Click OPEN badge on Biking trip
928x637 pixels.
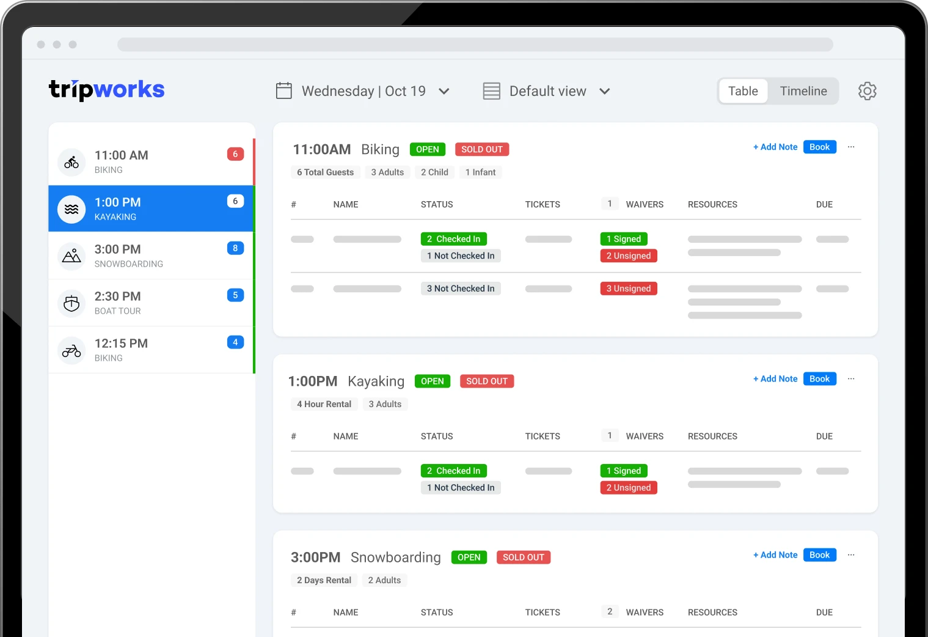click(x=428, y=149)
